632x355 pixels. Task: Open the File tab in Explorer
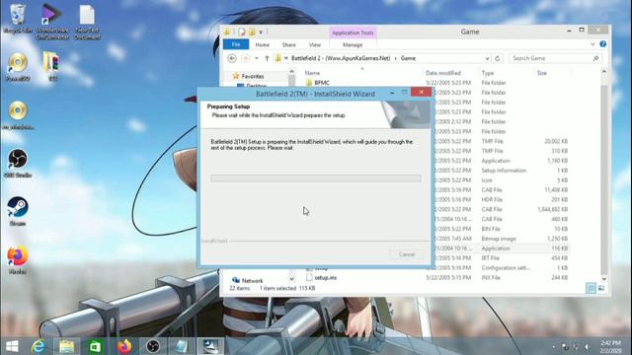coord(236,44)
